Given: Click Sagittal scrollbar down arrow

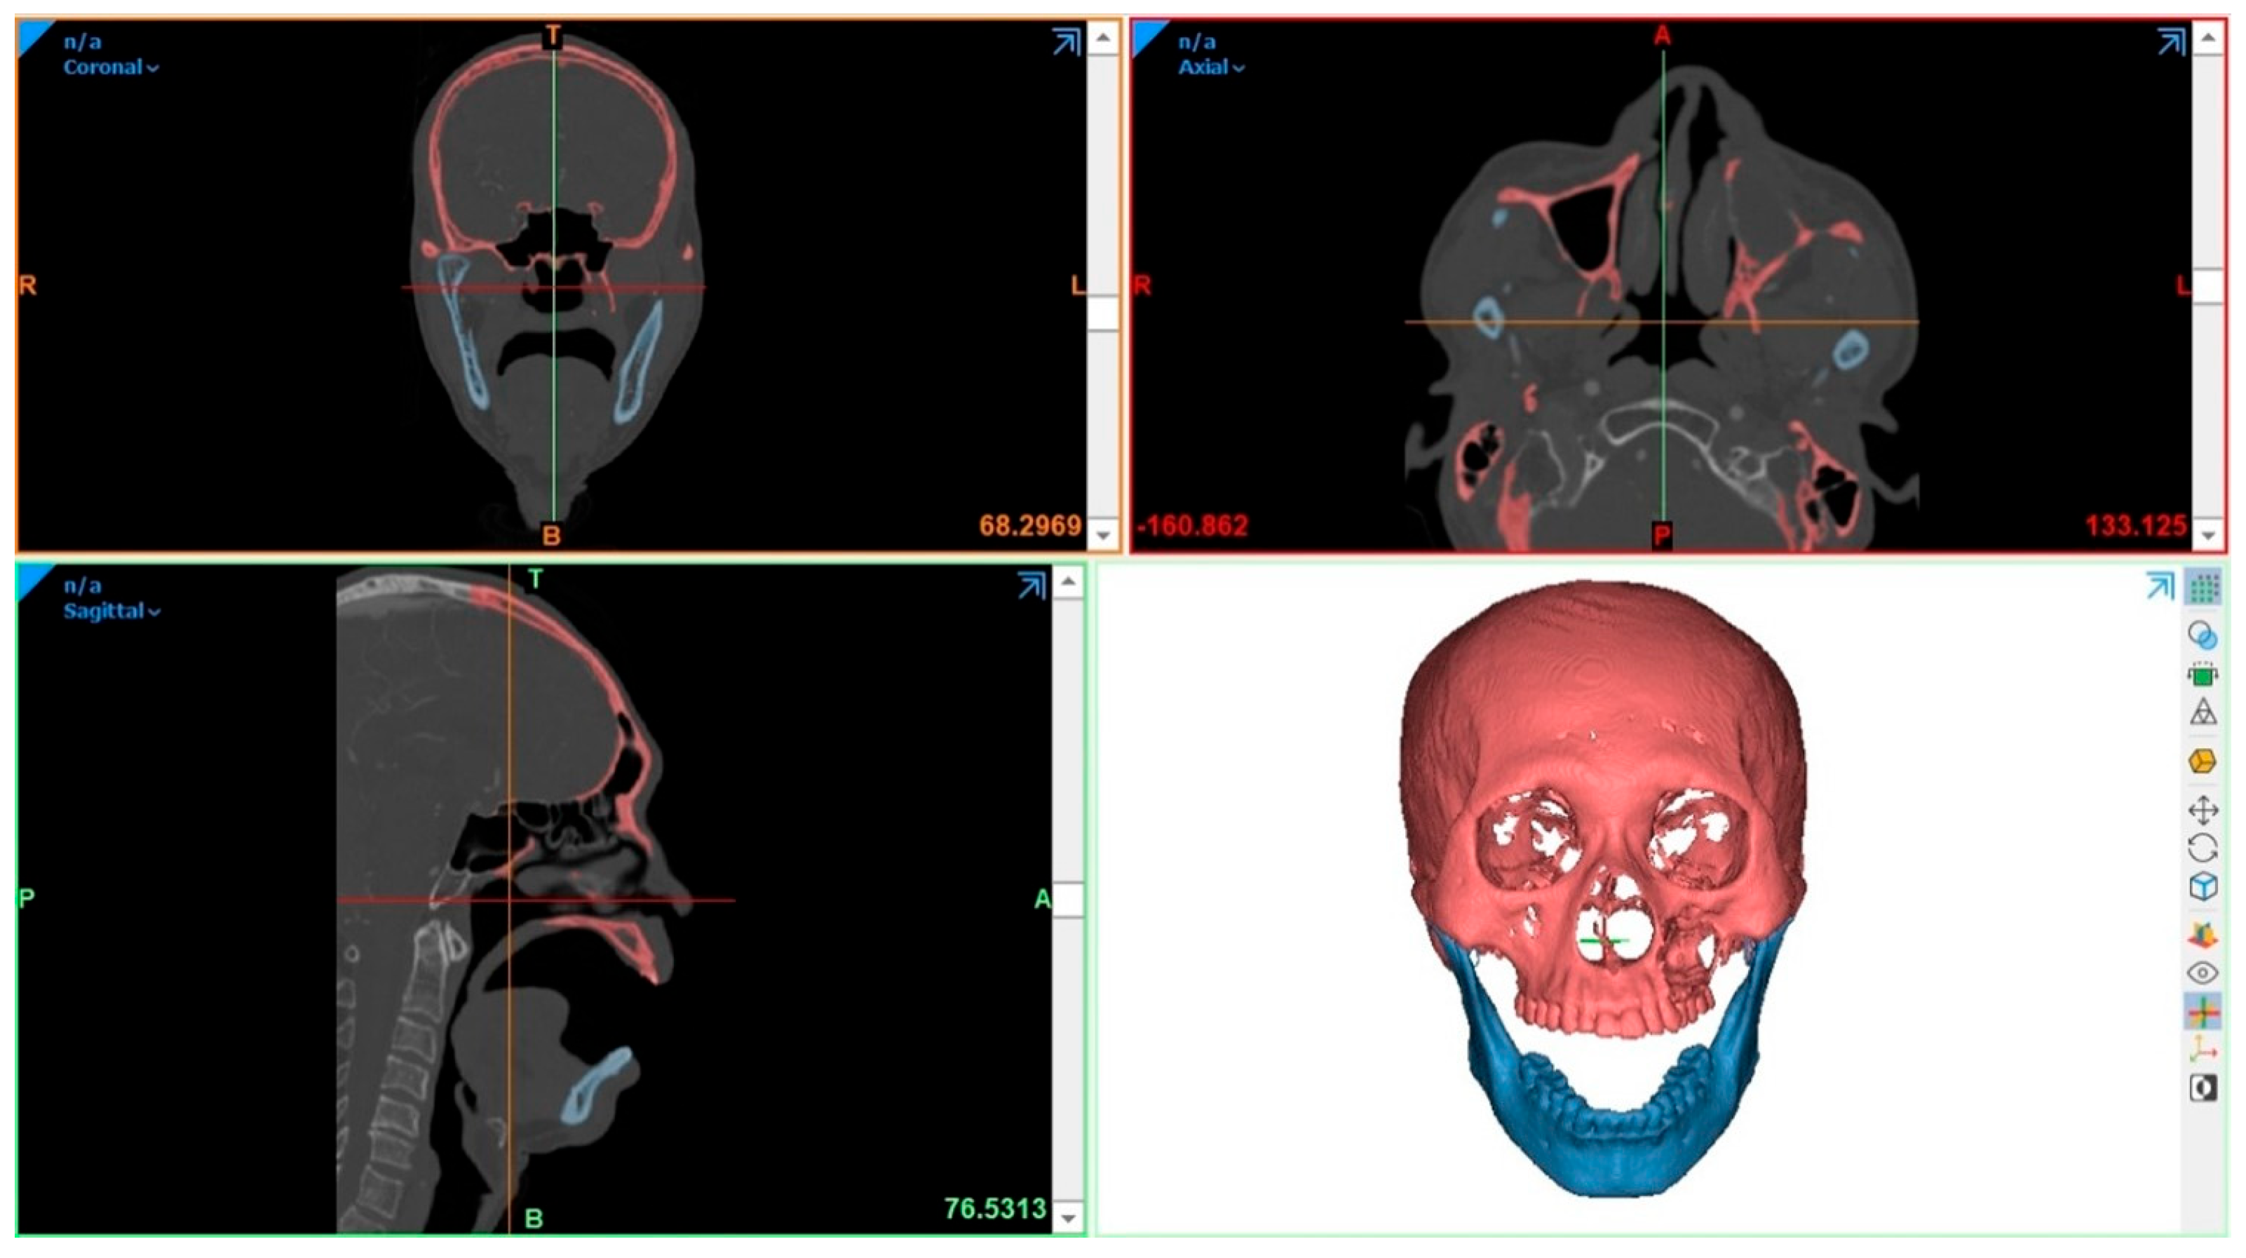Looking at the screenshot, I should 1068,1217.
